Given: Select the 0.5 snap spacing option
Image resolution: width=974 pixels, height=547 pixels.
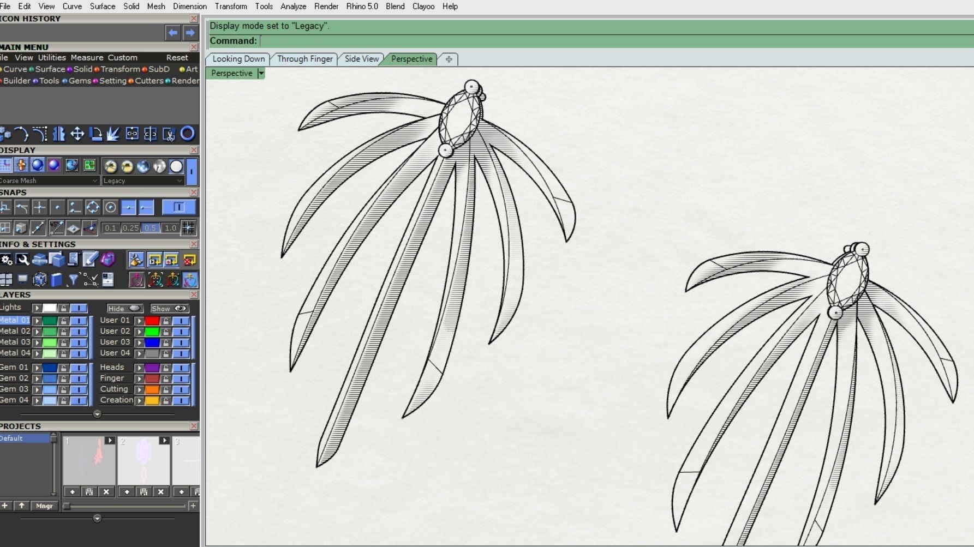Looking at the screenshot, I should click(150, 228).
